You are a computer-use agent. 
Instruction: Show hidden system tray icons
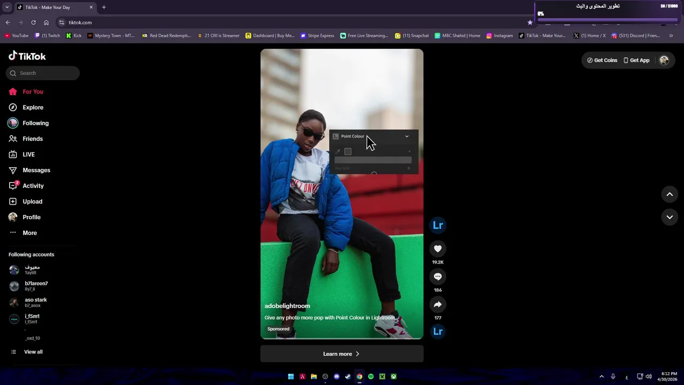602,376
